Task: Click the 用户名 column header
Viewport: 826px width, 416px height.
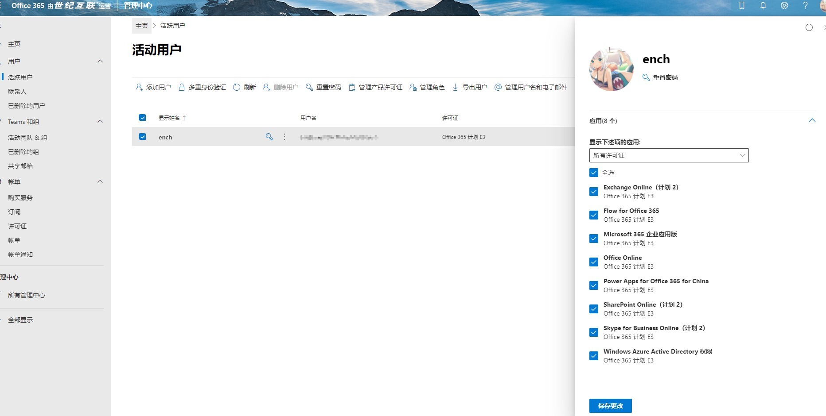Action: 308,118
